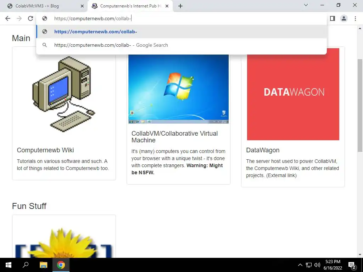Click the page's vertical scrollbar thumb

tap(360, 106)
